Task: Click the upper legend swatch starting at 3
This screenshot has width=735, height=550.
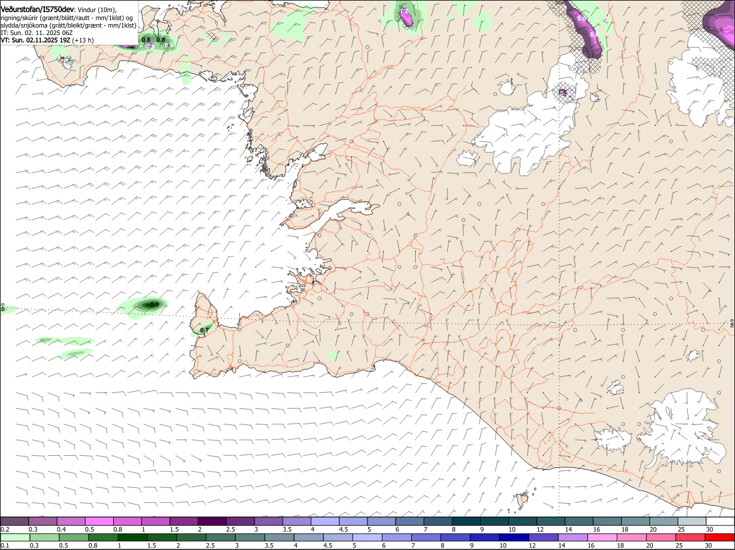Action: point(268,521)
